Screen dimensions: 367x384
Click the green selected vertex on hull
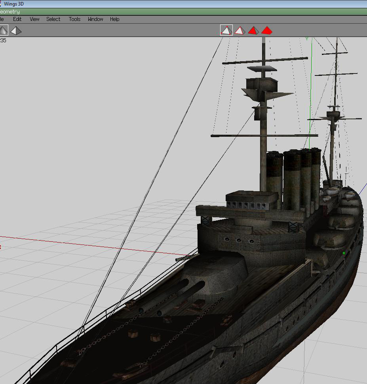click(x=344, y=253)
